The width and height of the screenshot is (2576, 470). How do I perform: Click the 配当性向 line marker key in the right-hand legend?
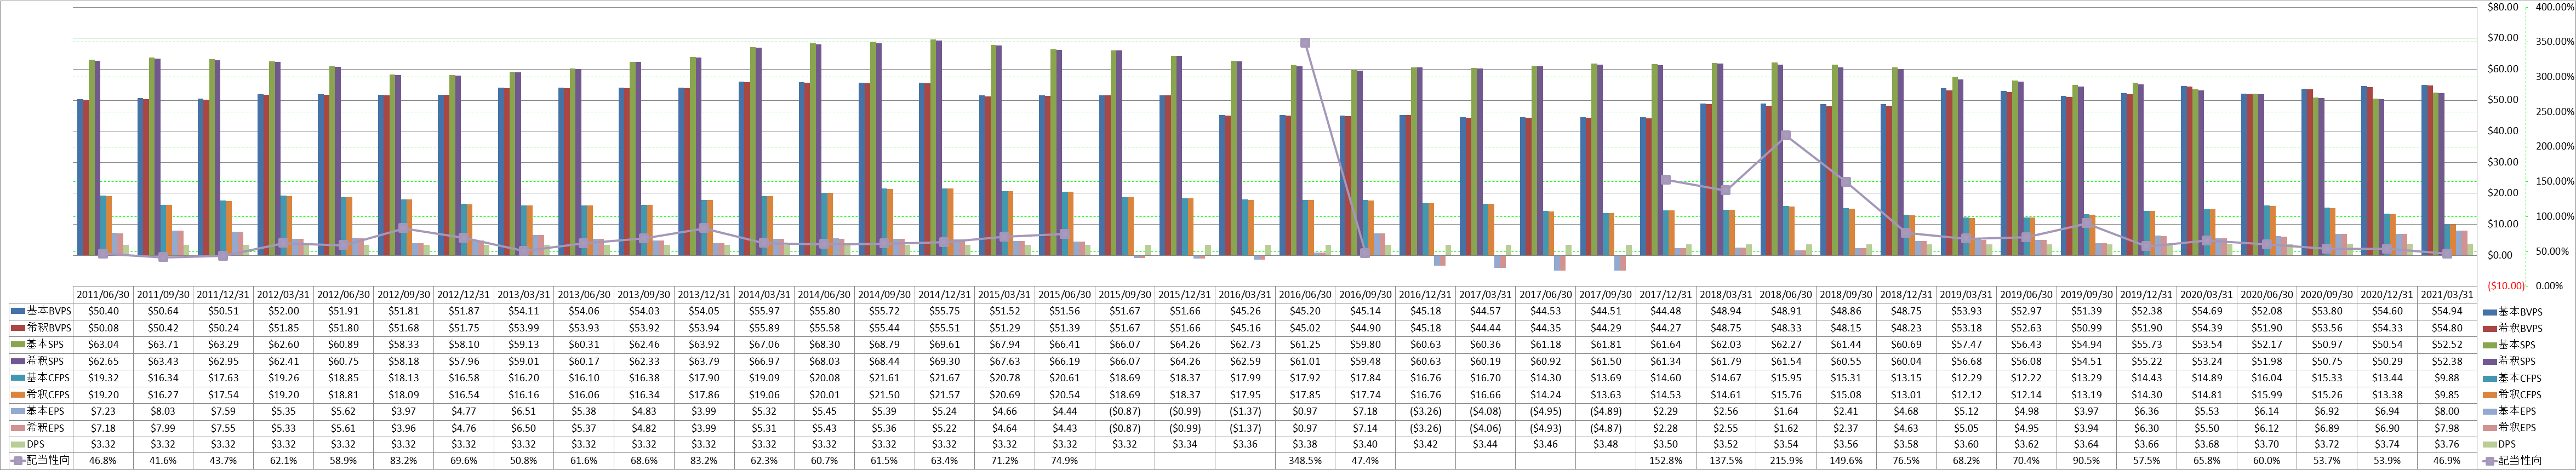coord(2489,460)
